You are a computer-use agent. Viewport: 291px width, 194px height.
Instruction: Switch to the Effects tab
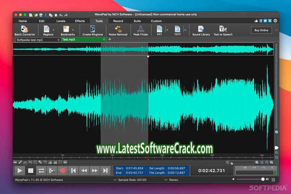(80, 21)
